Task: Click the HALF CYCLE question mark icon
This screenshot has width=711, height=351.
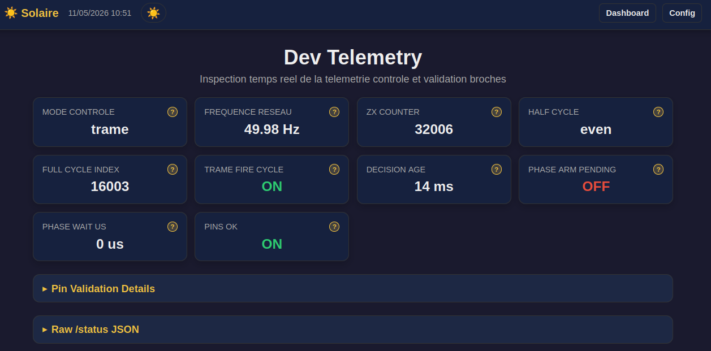Action: pos(658,112)
